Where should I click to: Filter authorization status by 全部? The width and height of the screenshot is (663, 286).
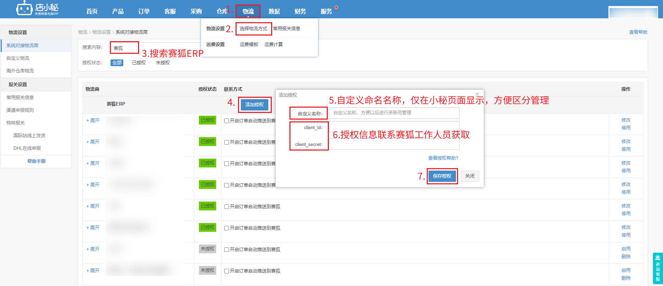pos(117,63)
